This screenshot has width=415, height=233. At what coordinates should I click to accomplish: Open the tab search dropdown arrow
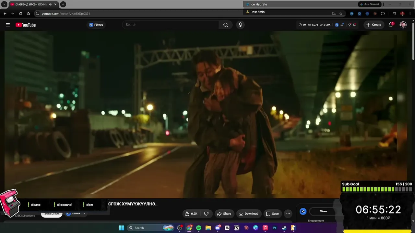[5, 4]
